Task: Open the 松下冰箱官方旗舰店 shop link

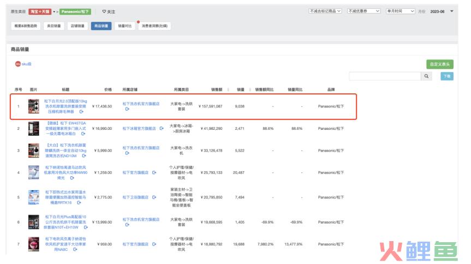Action: tap(139, 129)
